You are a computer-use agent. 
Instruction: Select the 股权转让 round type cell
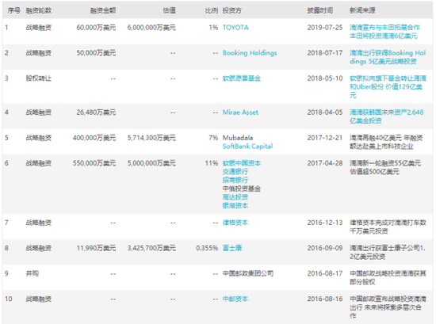39,78
